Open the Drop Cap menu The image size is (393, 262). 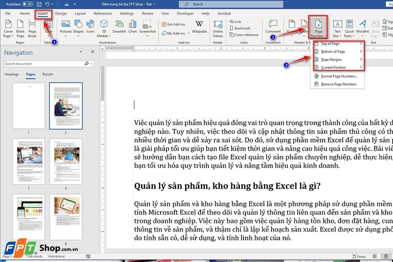click(375, 29)
